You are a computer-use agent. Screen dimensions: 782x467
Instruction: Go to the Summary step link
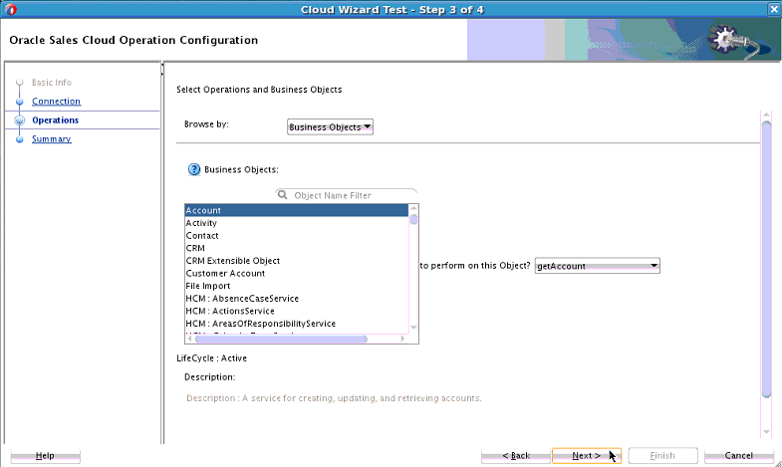click(x=52, y=139)
